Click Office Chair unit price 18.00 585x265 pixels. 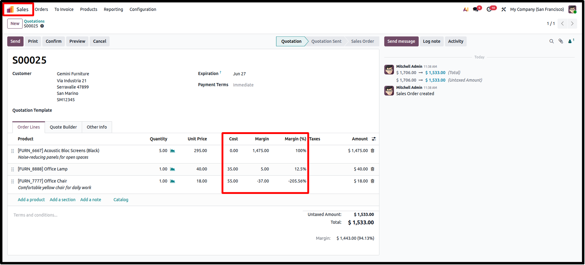[x=202, y=181]
